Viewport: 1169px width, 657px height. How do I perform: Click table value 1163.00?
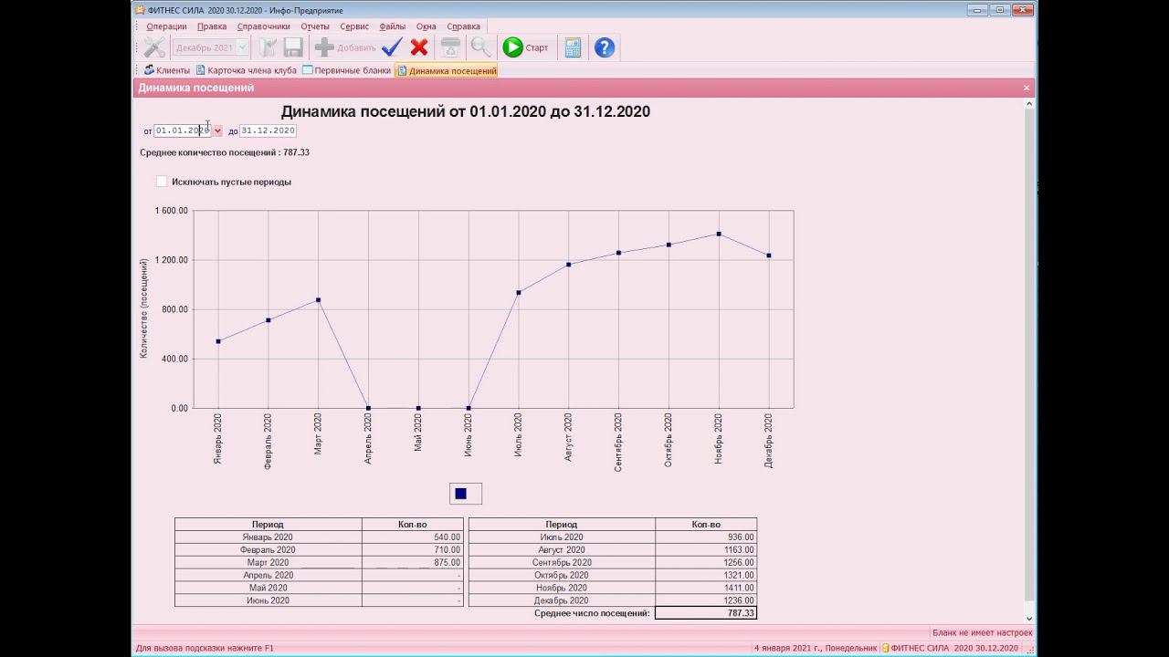706,550
